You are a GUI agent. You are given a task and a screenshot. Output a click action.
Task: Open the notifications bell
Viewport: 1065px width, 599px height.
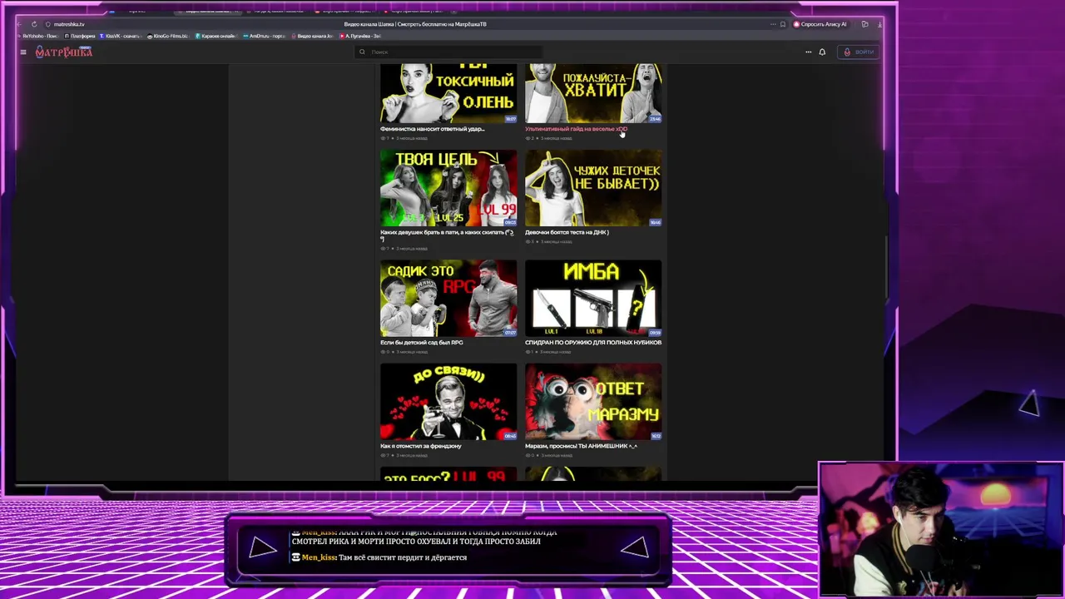click(822, 52)
